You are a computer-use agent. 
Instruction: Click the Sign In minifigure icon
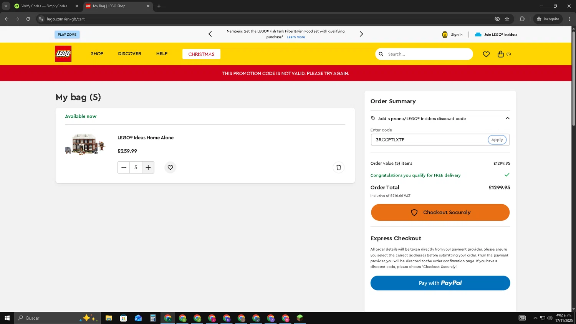coord(445,35)
